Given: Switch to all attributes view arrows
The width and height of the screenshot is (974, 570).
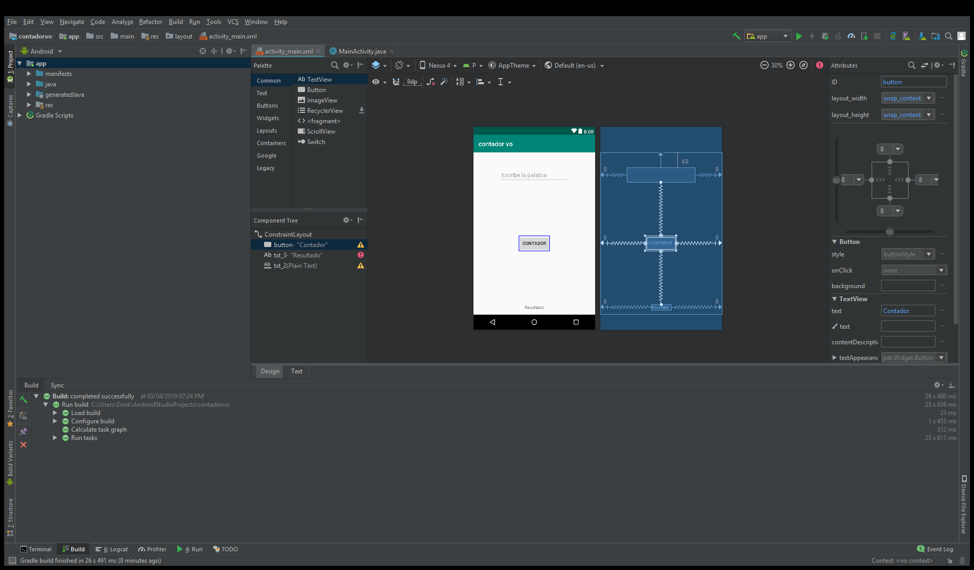Looking at the screenshot, I should tap(925, 65).
